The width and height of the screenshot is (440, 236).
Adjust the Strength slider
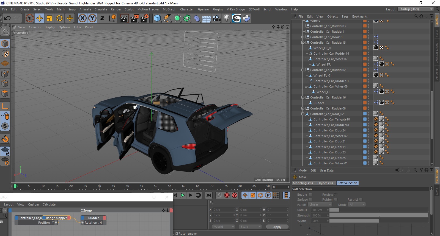pyautogui.click(x=379, y=215)
